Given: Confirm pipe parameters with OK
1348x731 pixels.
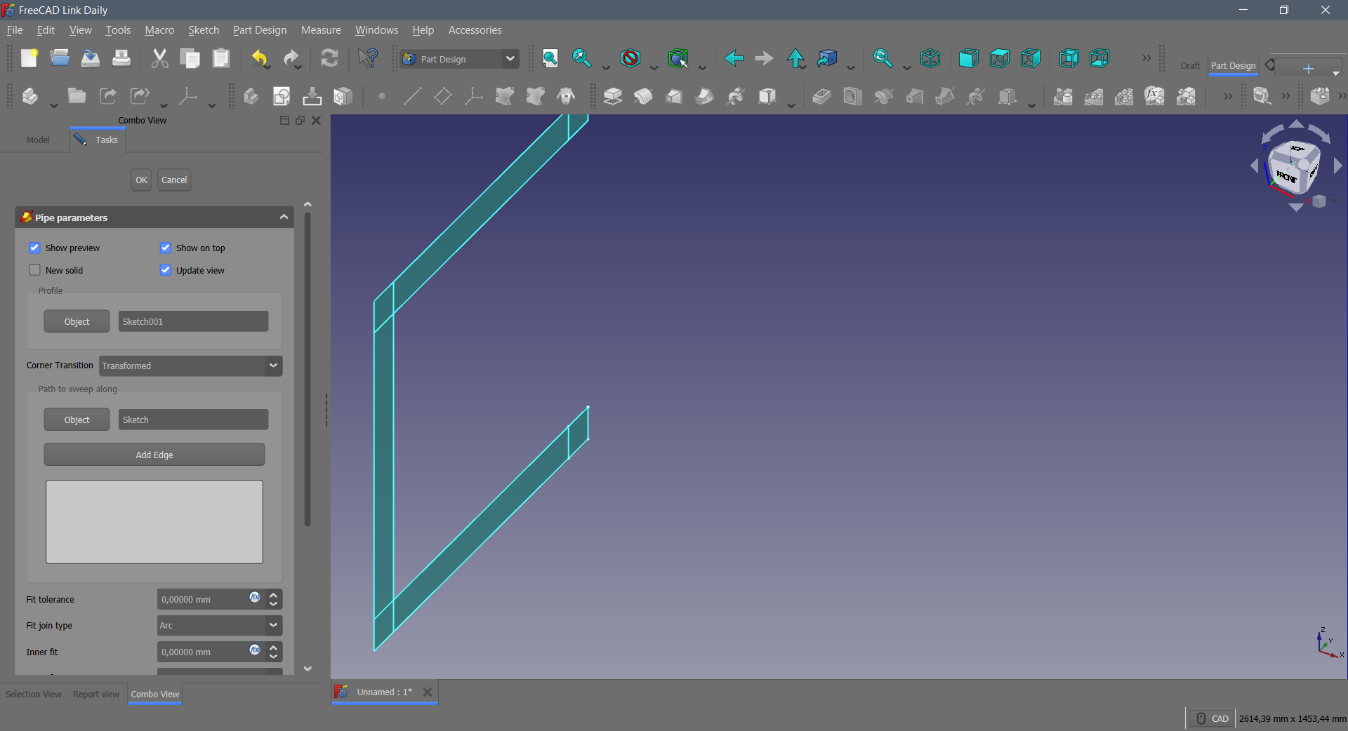Looking at the screenshot, I should tap(140, 180).
